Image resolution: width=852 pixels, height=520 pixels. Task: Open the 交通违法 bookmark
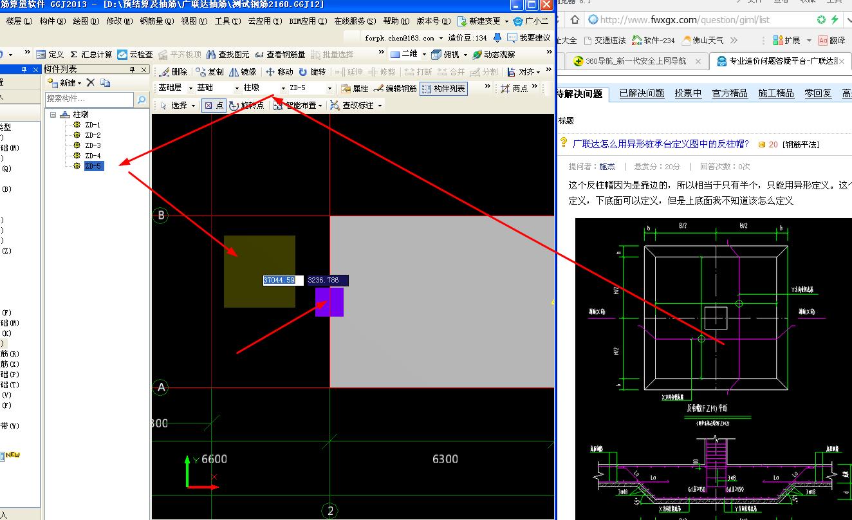[604, 40]
